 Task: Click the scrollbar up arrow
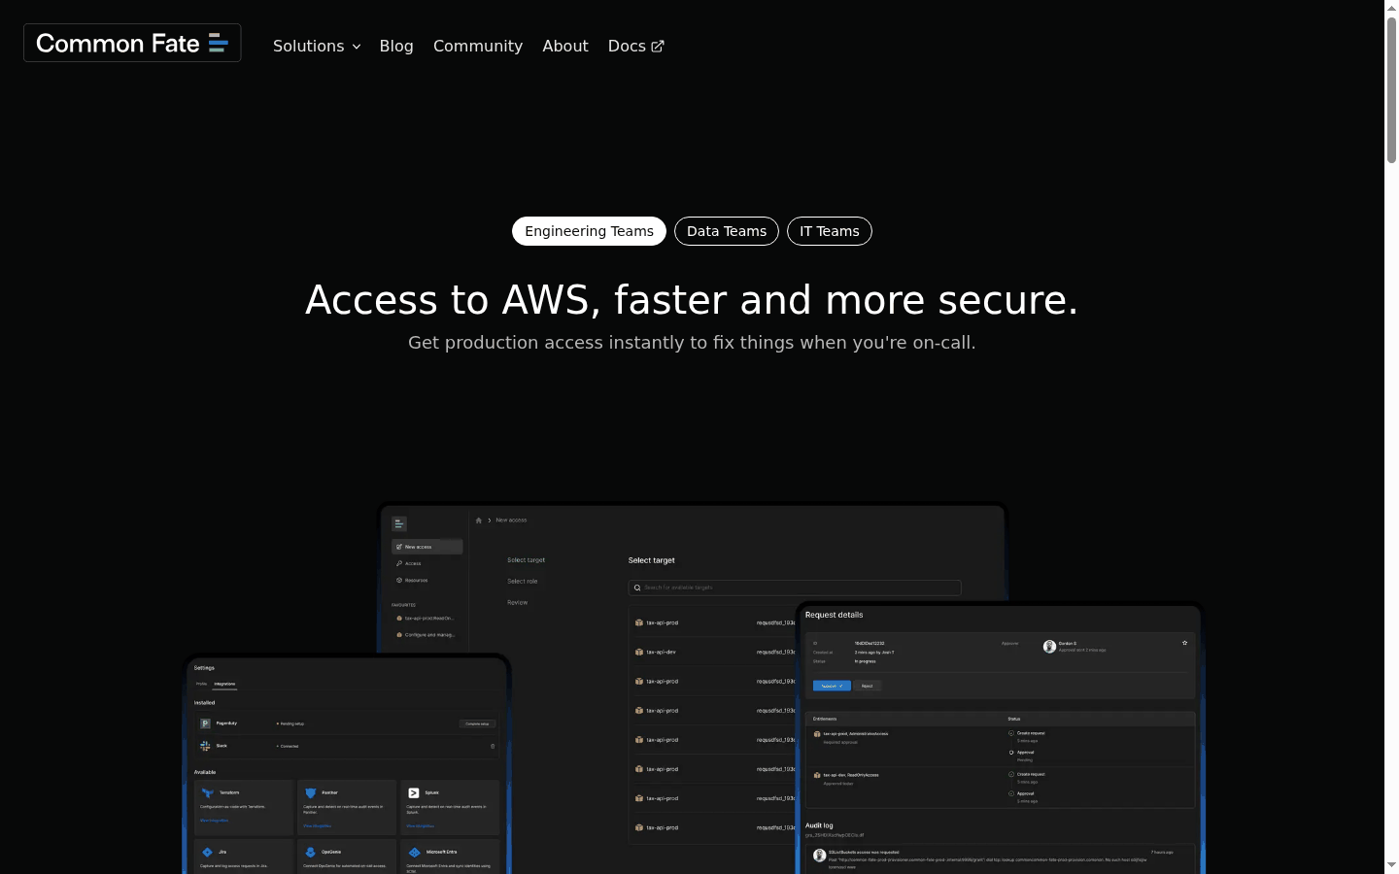click(x=1391, y=7)
